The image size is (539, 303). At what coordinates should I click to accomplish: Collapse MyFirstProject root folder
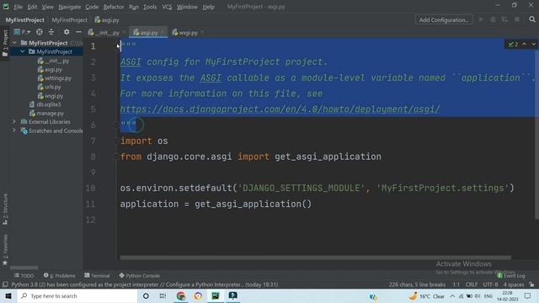(x=14, y=43)
